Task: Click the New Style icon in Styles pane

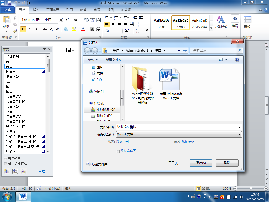Action: [7, 171]
